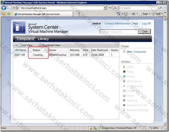Click the Add to Favorites star icon
This screenshot has width=169, height=132.
coord(9,14)
